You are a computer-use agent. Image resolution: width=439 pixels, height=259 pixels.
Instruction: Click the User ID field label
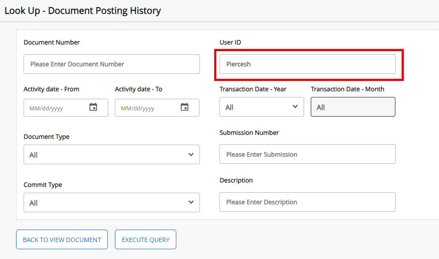tap(230, 42)
